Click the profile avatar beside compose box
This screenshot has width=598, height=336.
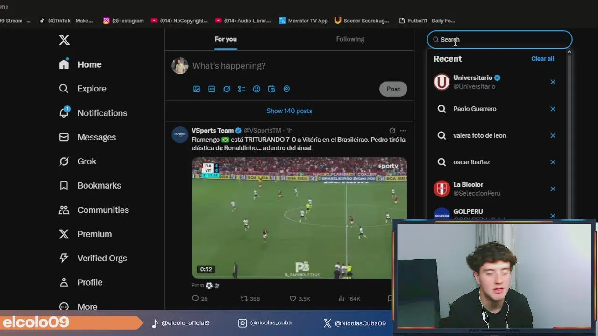tap(180, 66)
